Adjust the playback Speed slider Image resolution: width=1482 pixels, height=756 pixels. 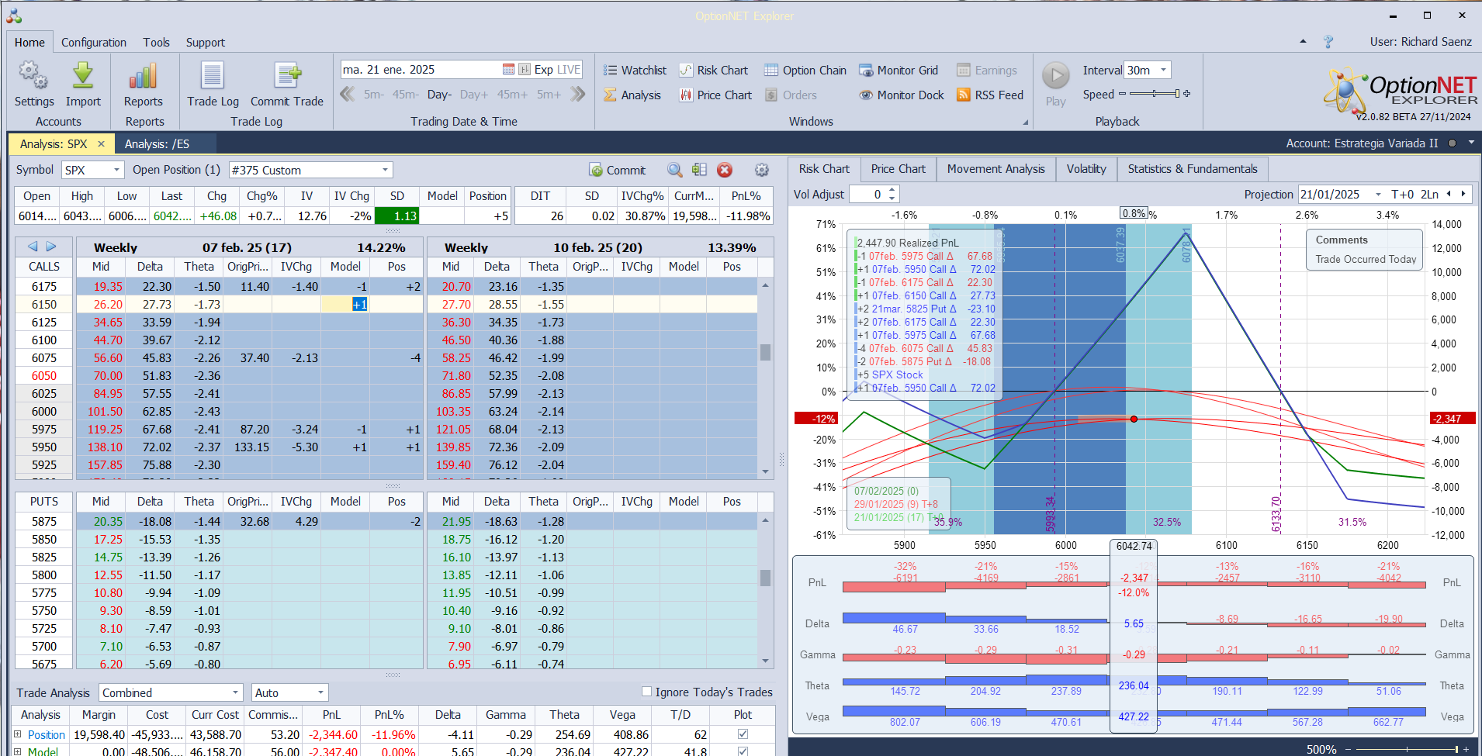[x=1155, y=94]
